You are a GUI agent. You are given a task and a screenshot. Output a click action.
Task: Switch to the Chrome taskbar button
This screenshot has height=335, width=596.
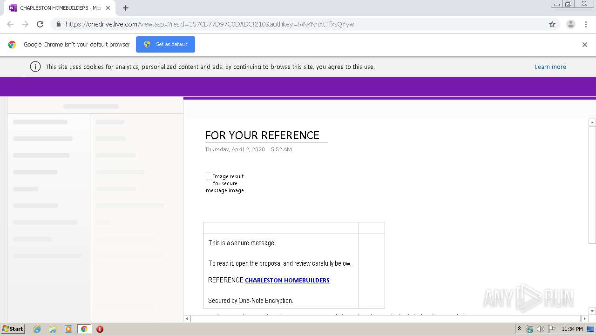point(84,329)
